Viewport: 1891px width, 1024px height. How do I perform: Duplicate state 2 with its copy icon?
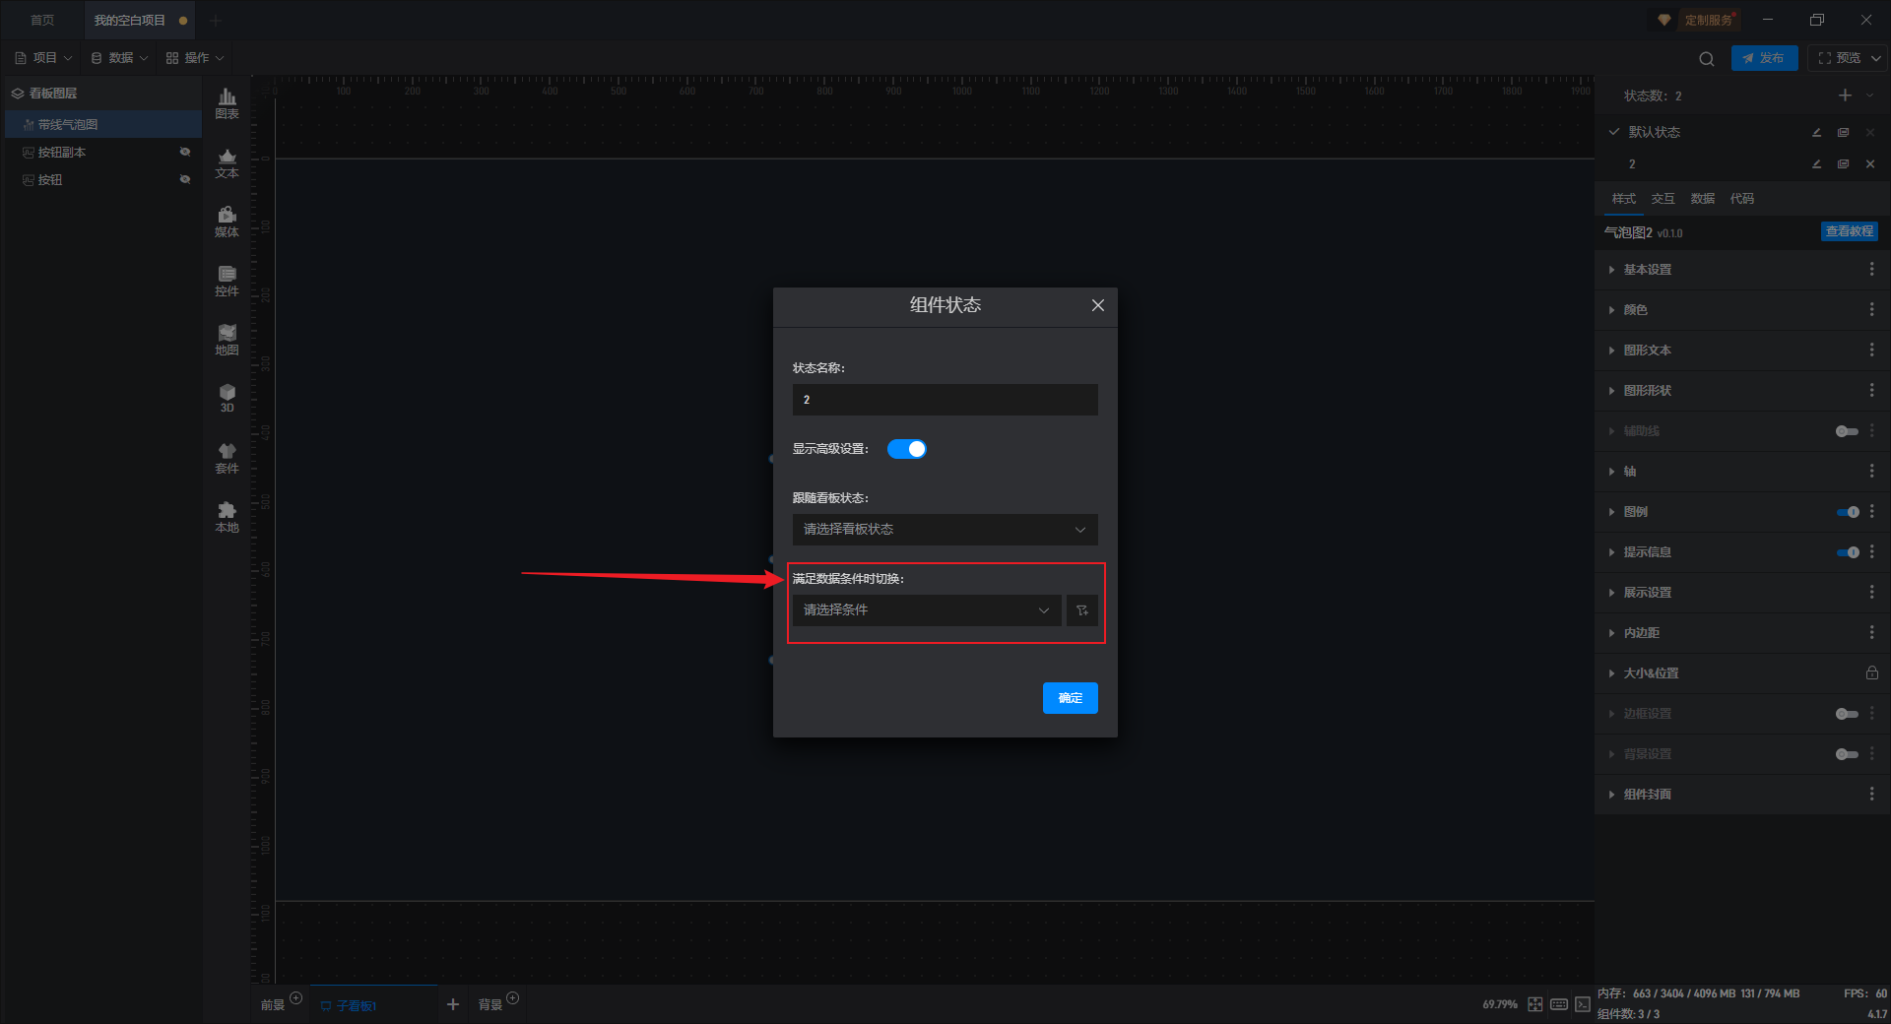pyautogui.click(x=1843, y=164)
